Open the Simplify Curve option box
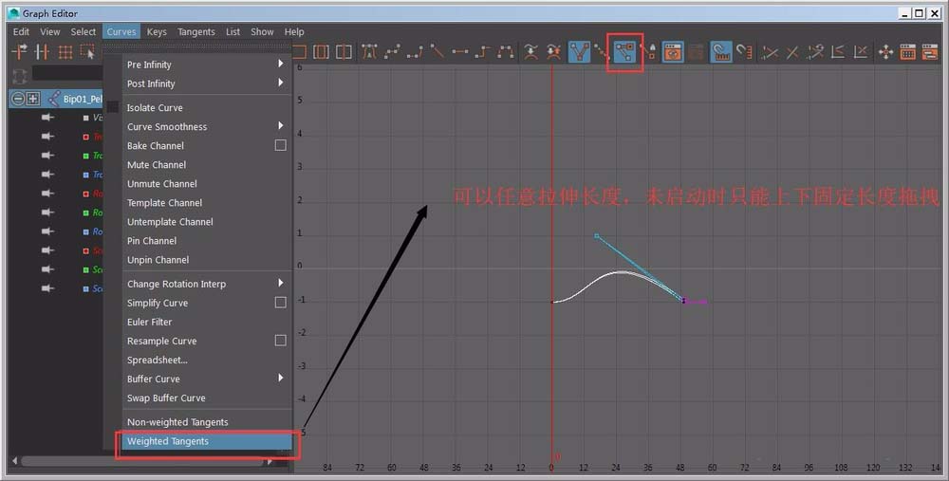Image resolution: width=949 pixels, height=481 pixels. click(280, 303)
